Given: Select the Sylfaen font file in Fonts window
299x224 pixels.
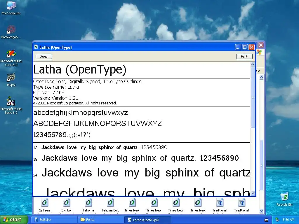Looking at the screenshot, I should click(x=44, y=205).
